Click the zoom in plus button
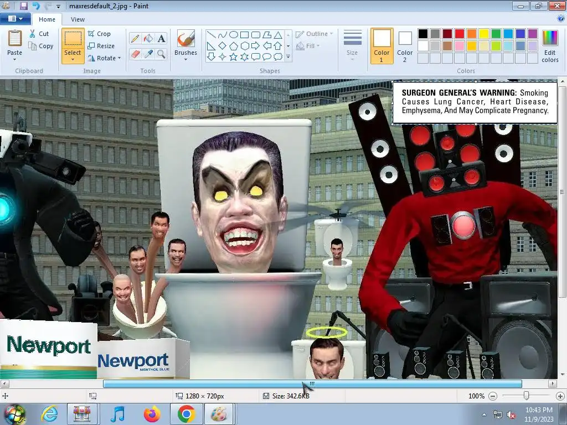Viewport: 567px width, 425px height. [560, 396]
